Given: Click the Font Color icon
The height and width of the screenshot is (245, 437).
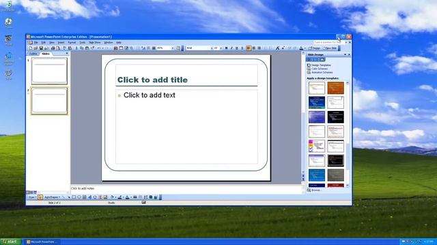Looking at the screenshot, I should 301,48.
